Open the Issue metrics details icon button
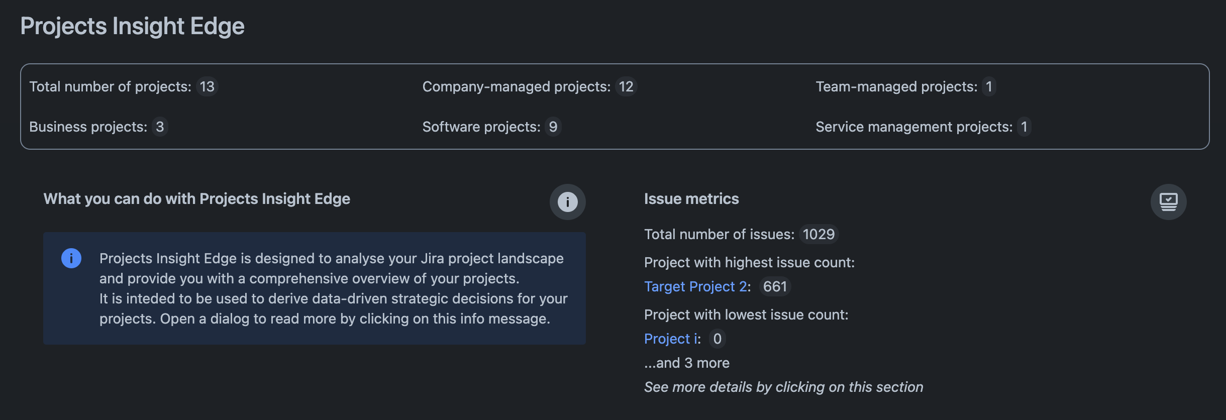 point(1168,202)
